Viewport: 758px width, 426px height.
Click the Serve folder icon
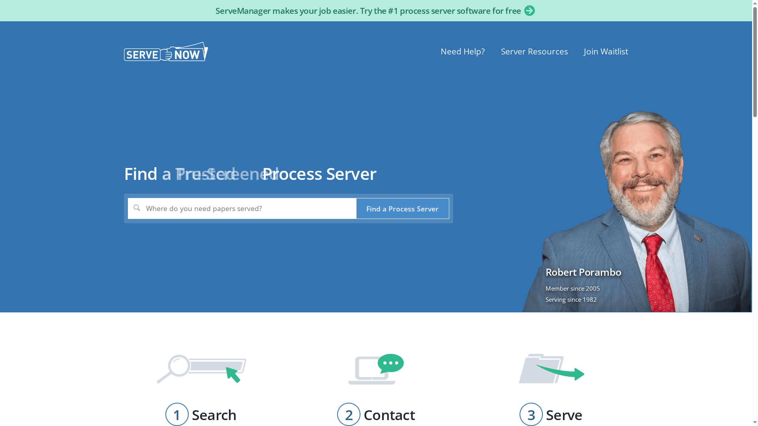[541, 369]
